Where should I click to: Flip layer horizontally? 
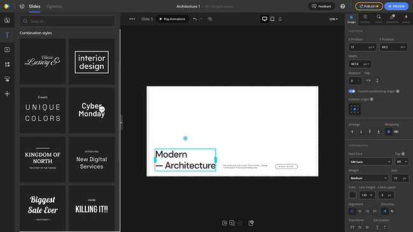tap(368, 81)
